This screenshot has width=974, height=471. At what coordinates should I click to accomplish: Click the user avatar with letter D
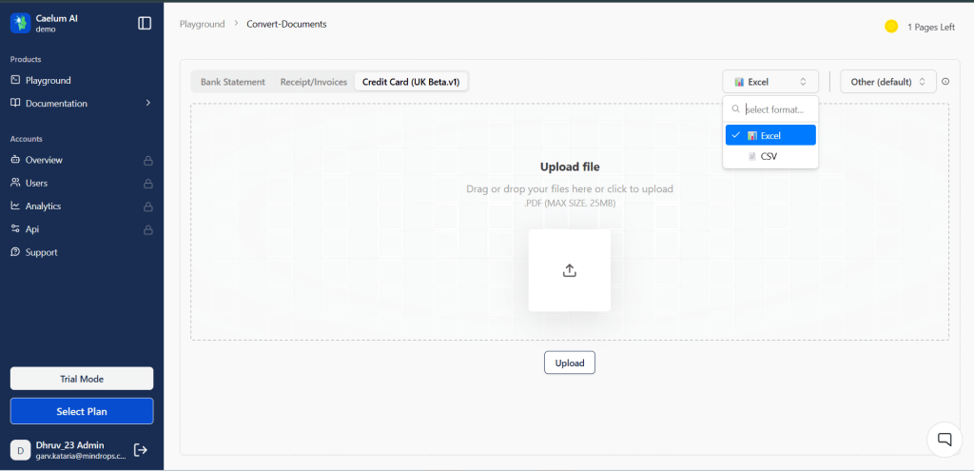point(21,450)
